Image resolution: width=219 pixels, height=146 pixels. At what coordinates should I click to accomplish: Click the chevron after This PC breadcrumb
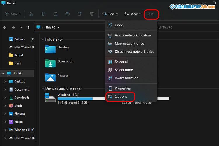pyautogui.click(x=58, y=28)
